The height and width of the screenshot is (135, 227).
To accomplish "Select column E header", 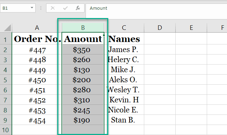I will [x=191, y=28].
